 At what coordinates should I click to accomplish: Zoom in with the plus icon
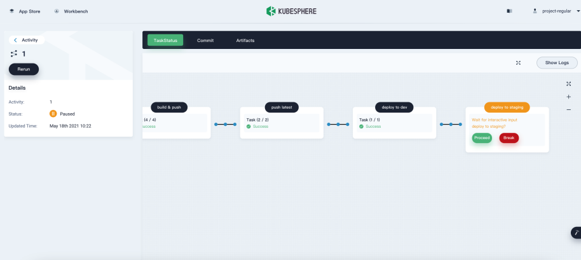point(568,97)
